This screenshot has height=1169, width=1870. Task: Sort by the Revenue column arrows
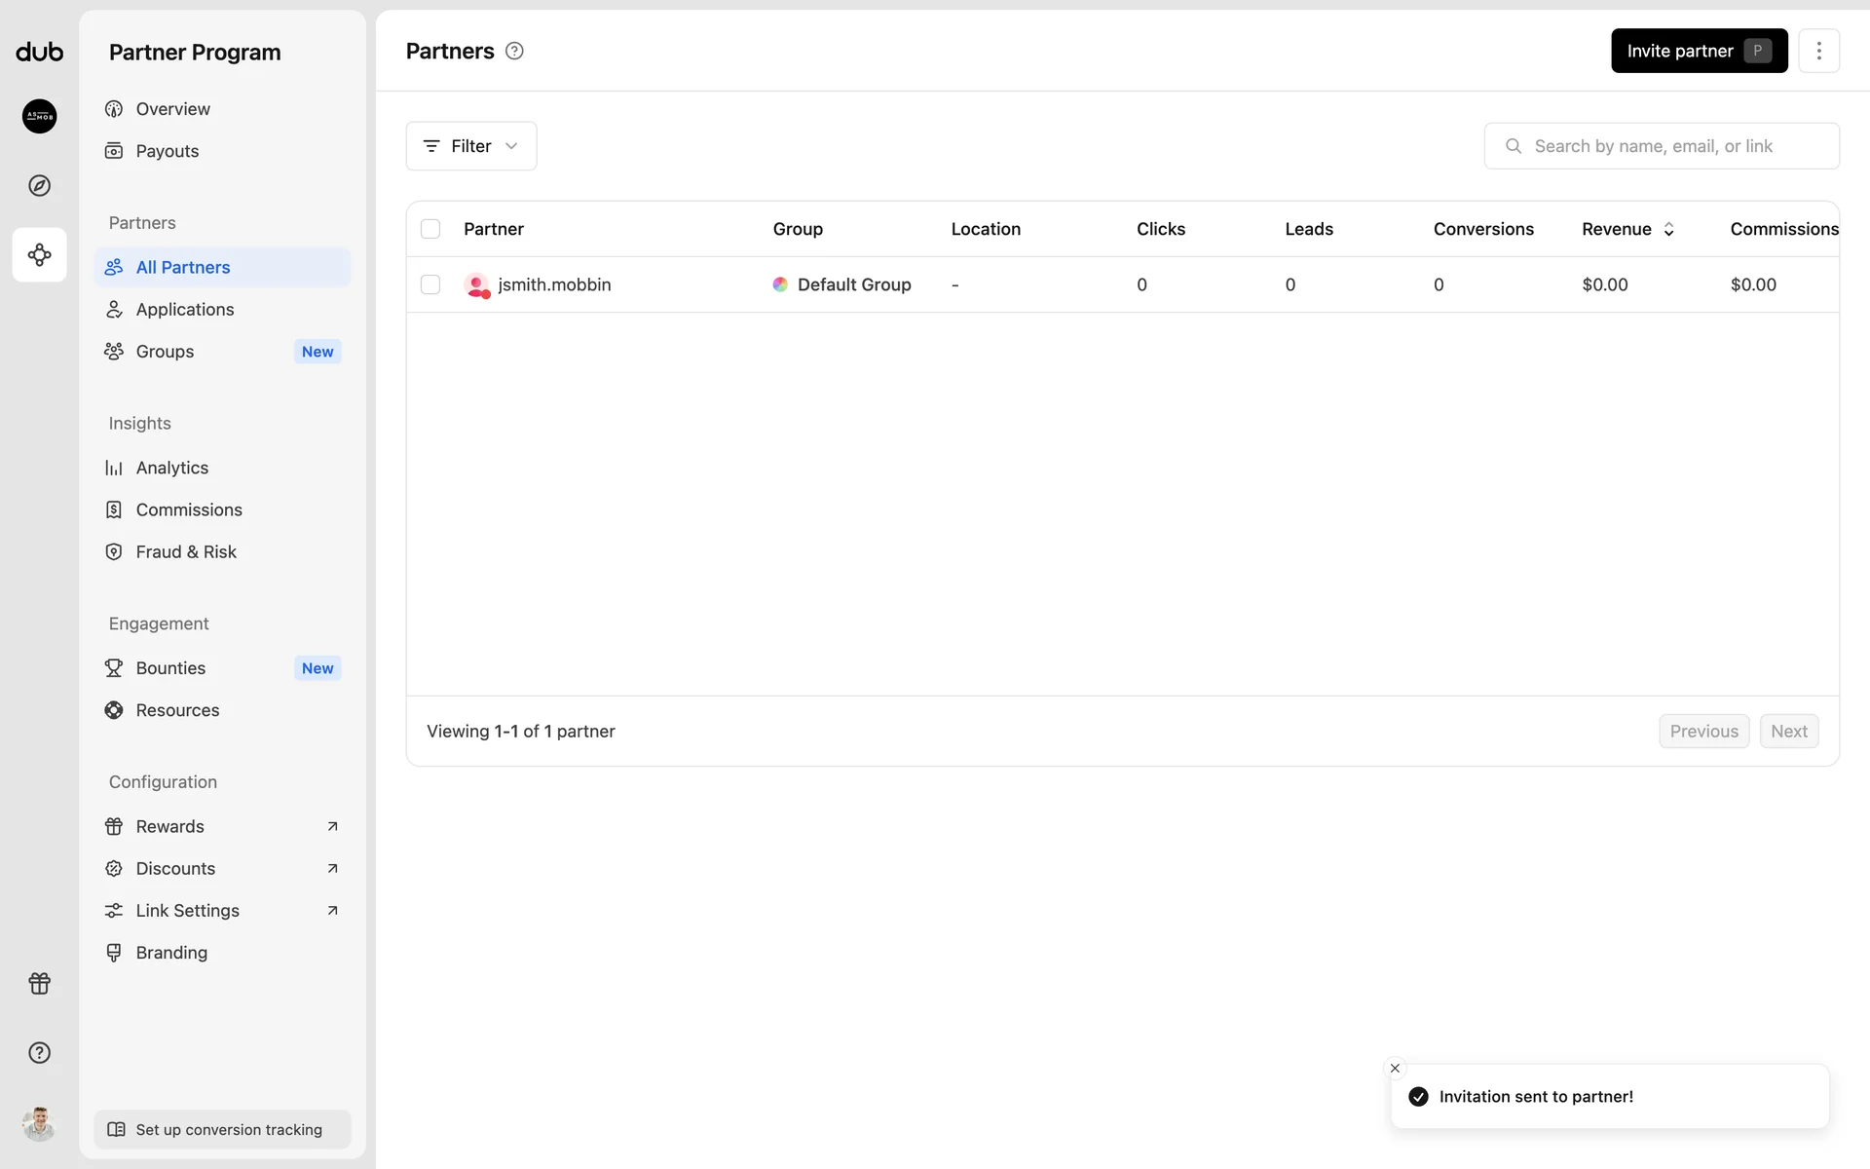pos(1668,229)
